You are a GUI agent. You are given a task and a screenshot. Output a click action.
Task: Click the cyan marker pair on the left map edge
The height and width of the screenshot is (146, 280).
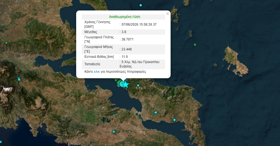click(x=19, y=79)
